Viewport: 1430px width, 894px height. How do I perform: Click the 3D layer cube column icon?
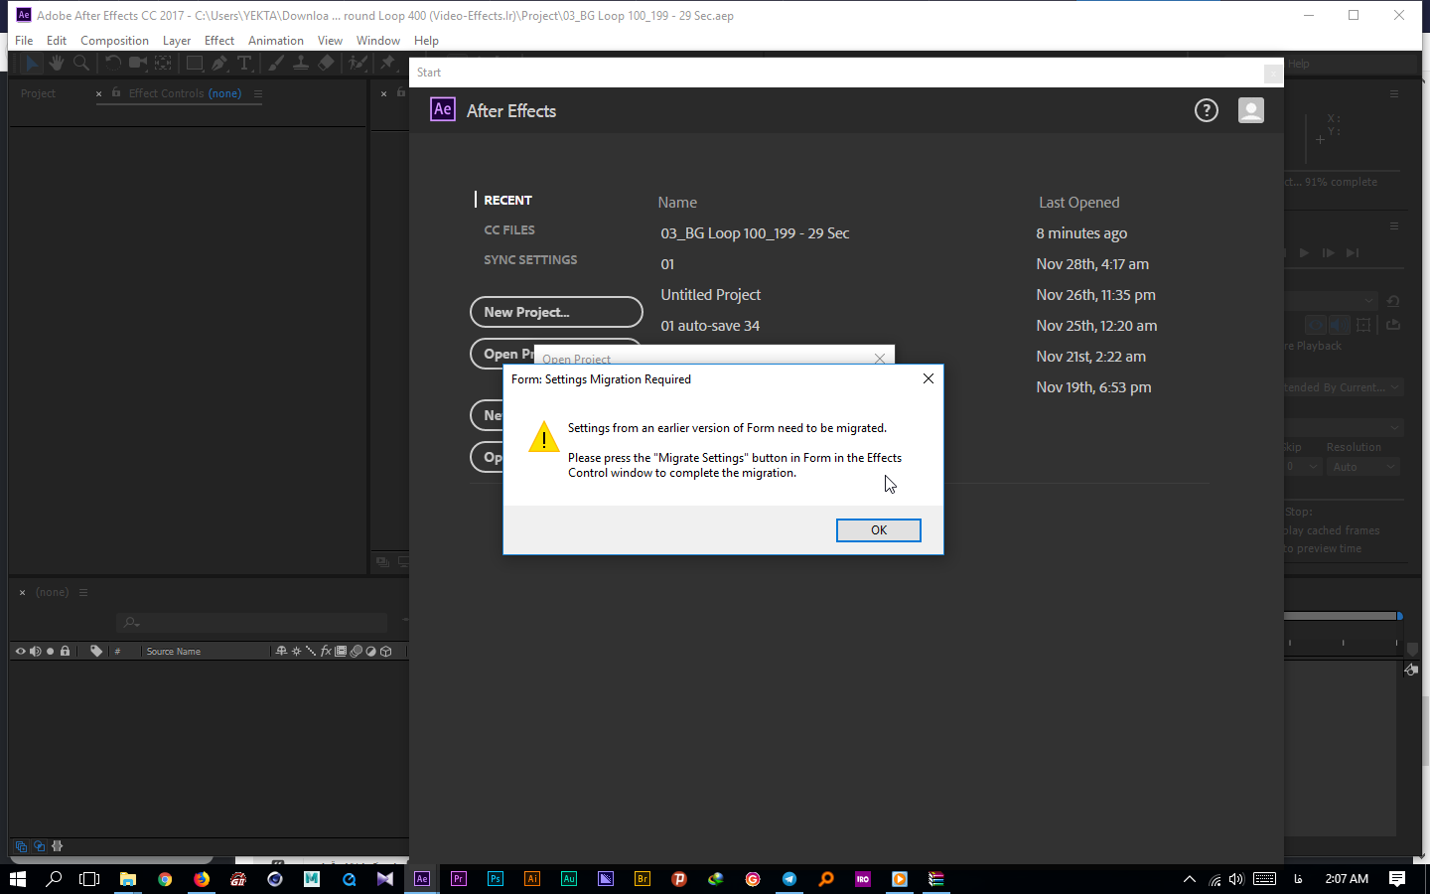(x=386, y=652)
